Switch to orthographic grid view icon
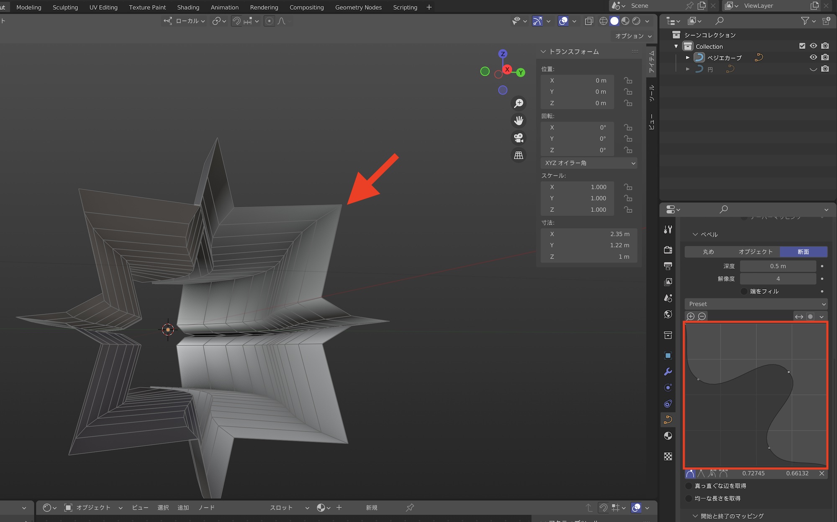 click(x=519, y=155)
